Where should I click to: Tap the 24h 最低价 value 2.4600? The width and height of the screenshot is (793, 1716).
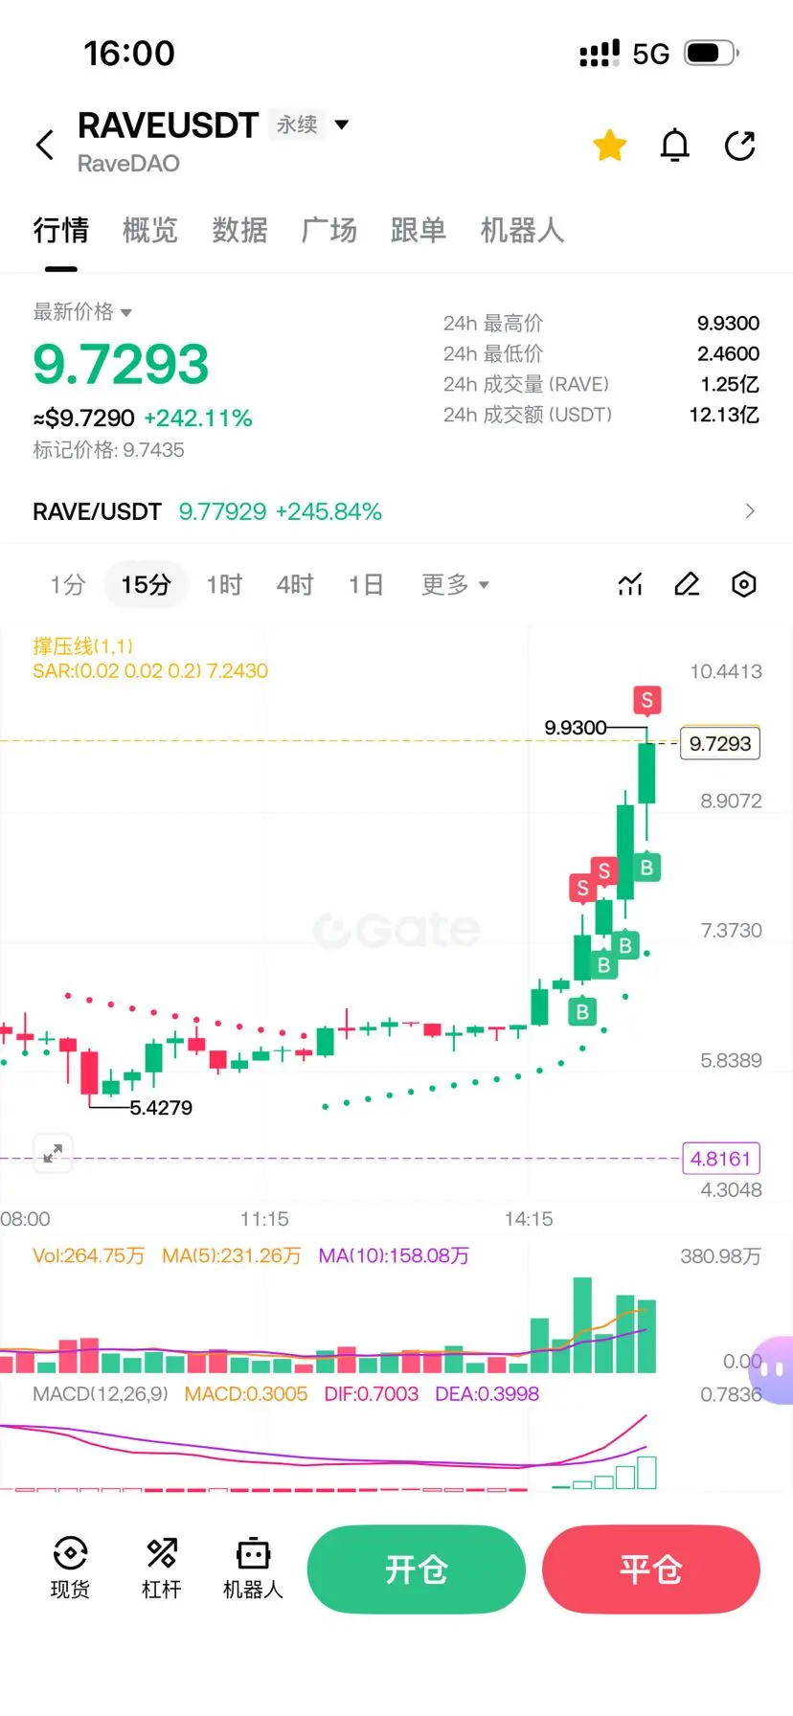728,354
